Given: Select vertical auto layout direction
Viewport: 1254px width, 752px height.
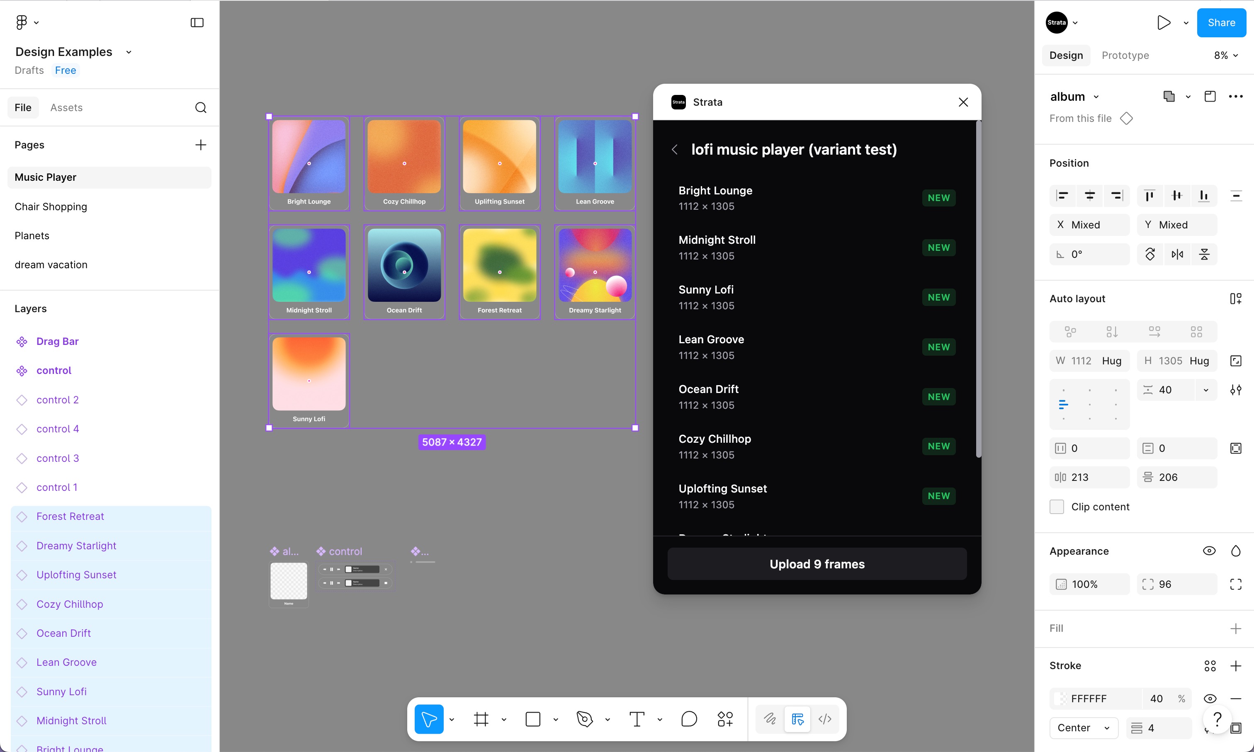Looking at the screenshot, I should (x=1112, y=332).
